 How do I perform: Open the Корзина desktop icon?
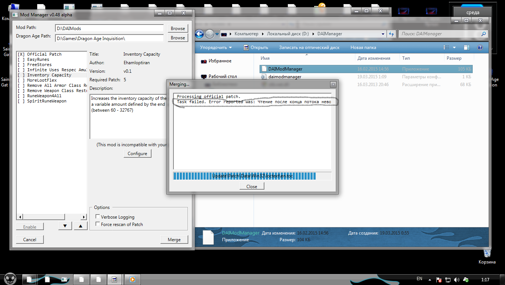487,256
